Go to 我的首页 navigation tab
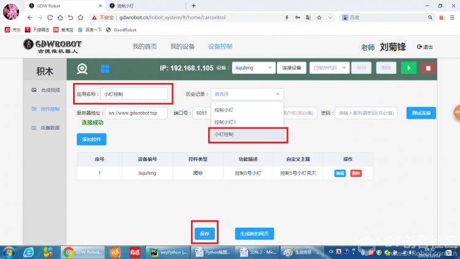Screen dimensions: 460x259 [144, 47]
